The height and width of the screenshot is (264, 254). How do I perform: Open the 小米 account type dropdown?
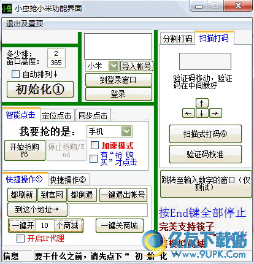114,66
